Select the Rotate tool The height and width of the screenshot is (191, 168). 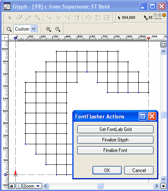point(88,18)
